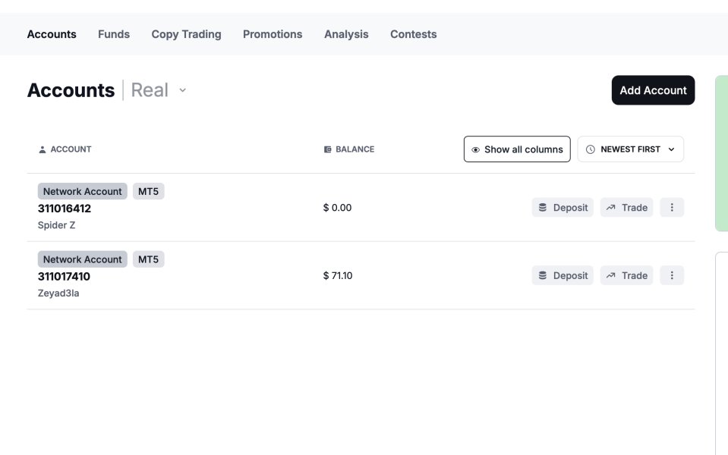The image size is (728, 455).
Task: Open the Newest First sort dropdown
Action: tap(630, 149)
